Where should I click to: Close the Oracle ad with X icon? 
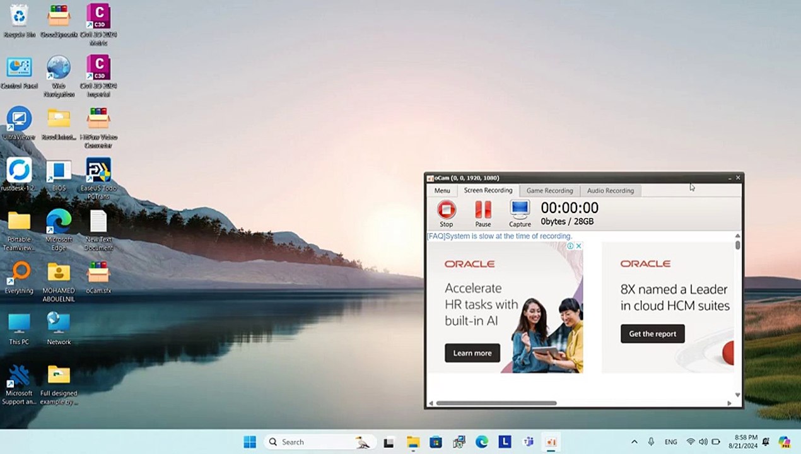tap(578, 246)
